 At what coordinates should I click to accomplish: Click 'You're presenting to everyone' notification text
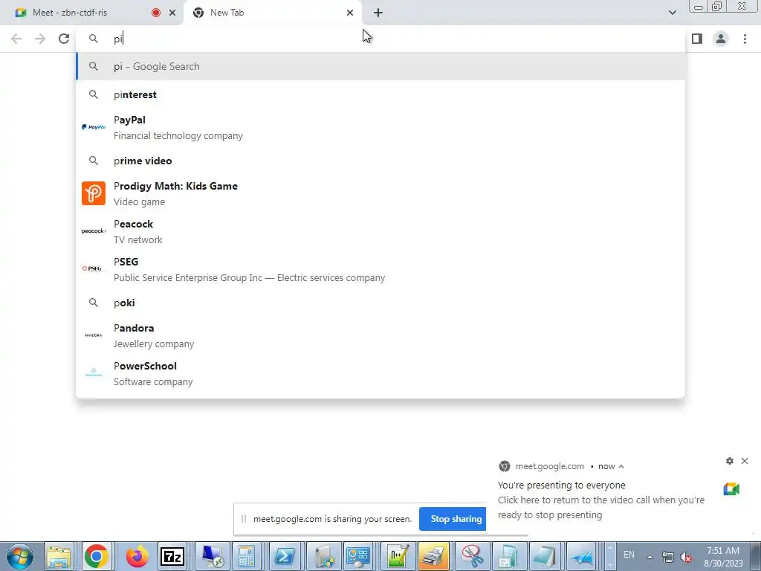tap(562, 485)
